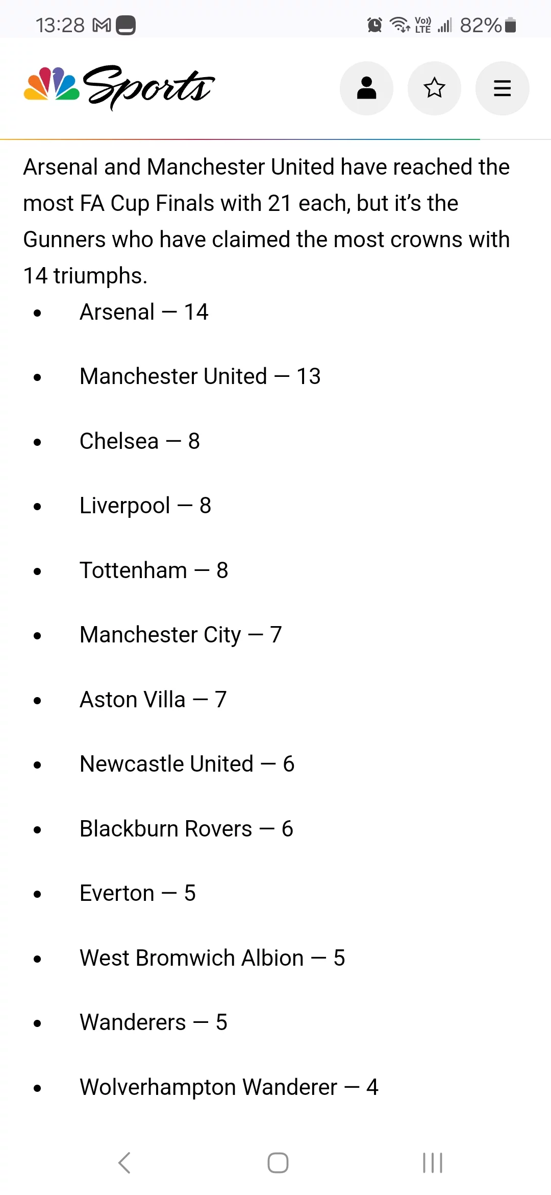Open the user profile icon

pos(366,88)
